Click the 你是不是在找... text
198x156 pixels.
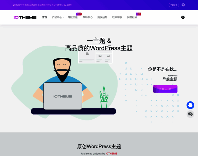pos(163,69)
